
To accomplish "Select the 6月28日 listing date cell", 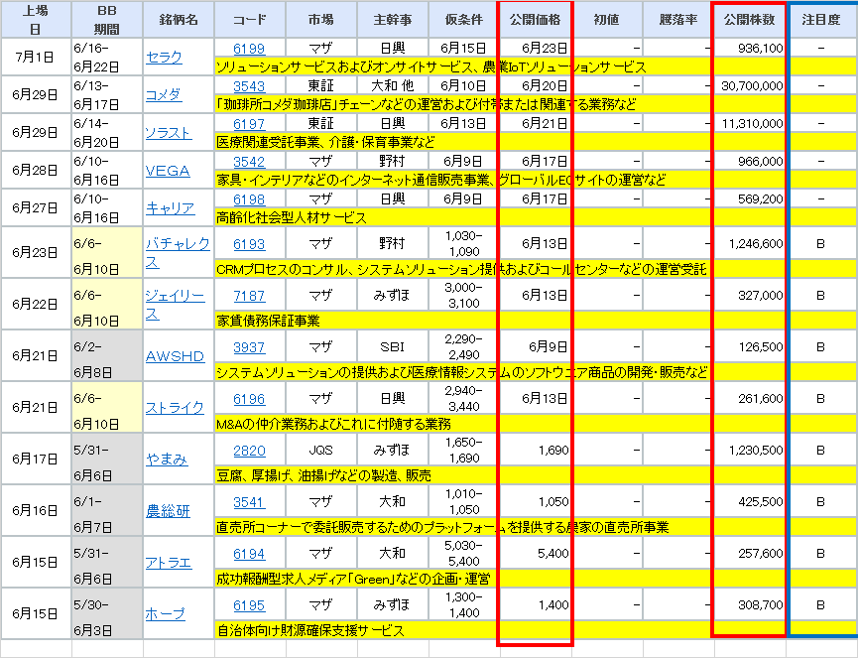I will pos(36,171).
